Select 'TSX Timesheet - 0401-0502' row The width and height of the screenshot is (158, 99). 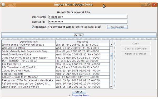click(x=28, y=61)
